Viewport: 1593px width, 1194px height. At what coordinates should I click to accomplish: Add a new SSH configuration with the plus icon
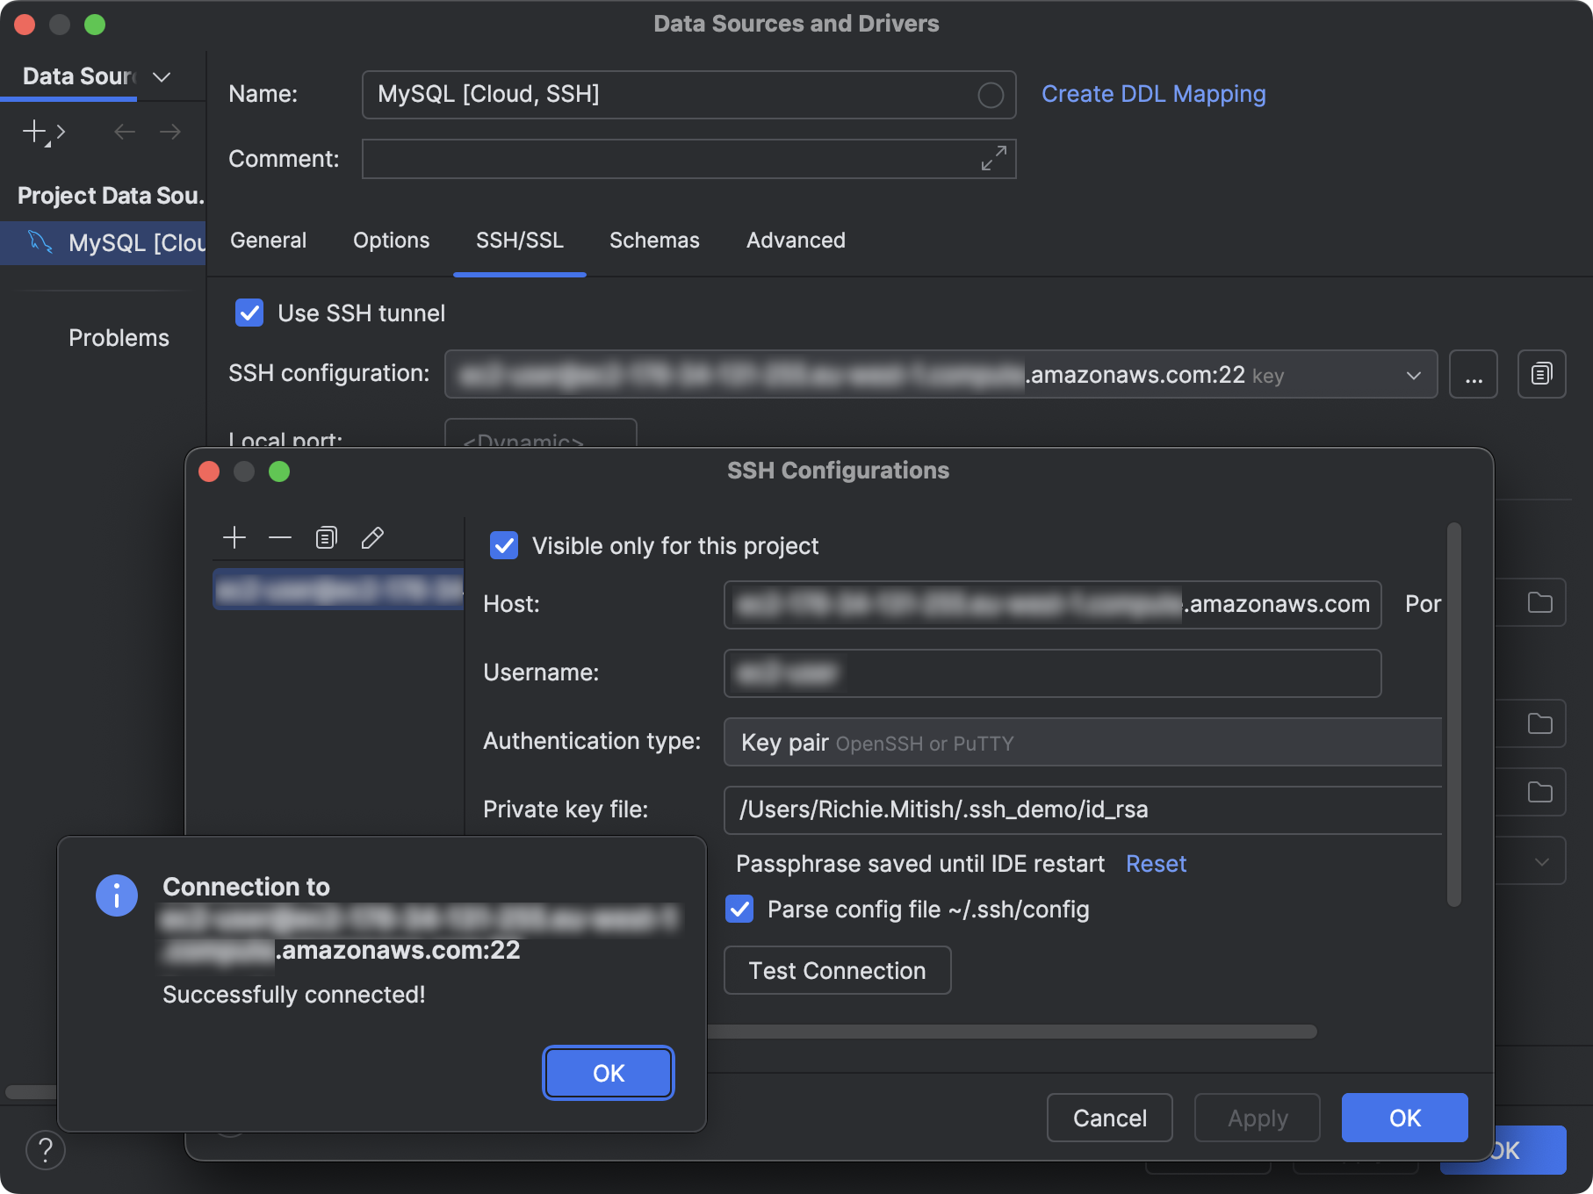click(234, 536)
